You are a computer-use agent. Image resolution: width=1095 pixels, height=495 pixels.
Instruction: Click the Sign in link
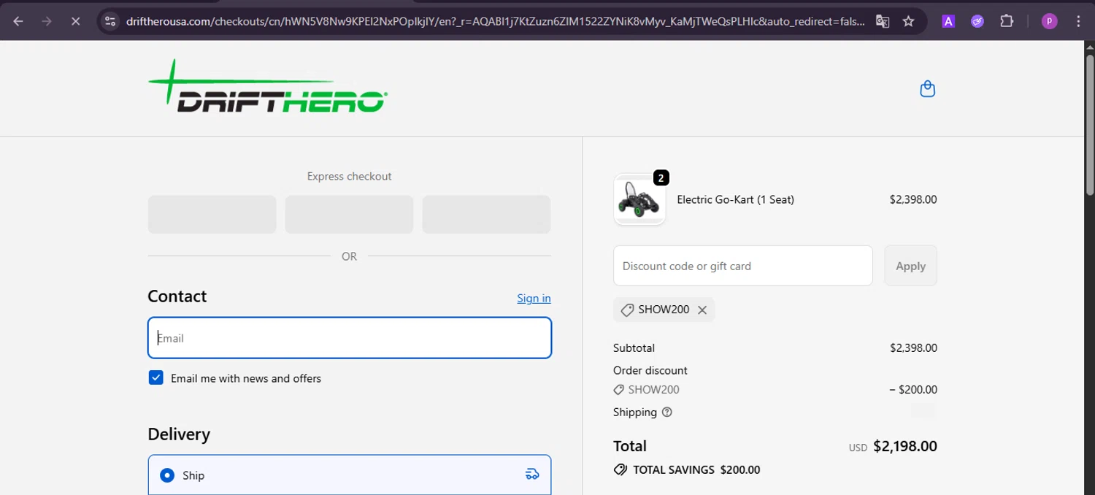coord(534,298)
